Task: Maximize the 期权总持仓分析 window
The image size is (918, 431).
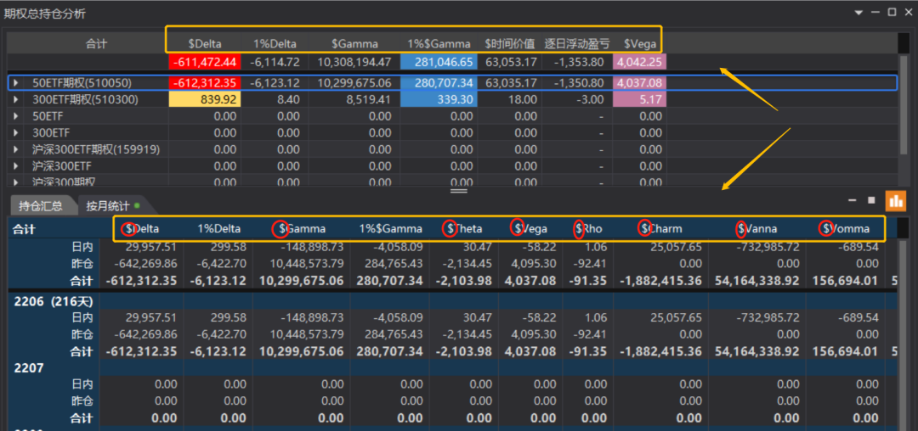Action: point(892,12)
